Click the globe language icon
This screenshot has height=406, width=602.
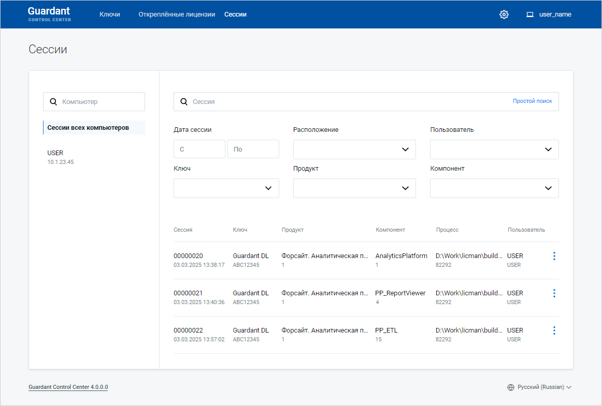(x=511, y=387)
